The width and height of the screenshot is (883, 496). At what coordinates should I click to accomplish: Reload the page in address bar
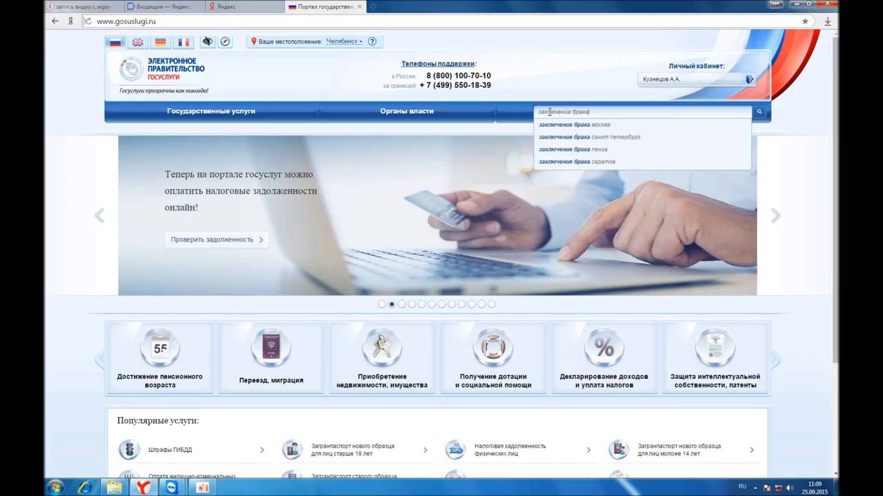pos(88,21)
